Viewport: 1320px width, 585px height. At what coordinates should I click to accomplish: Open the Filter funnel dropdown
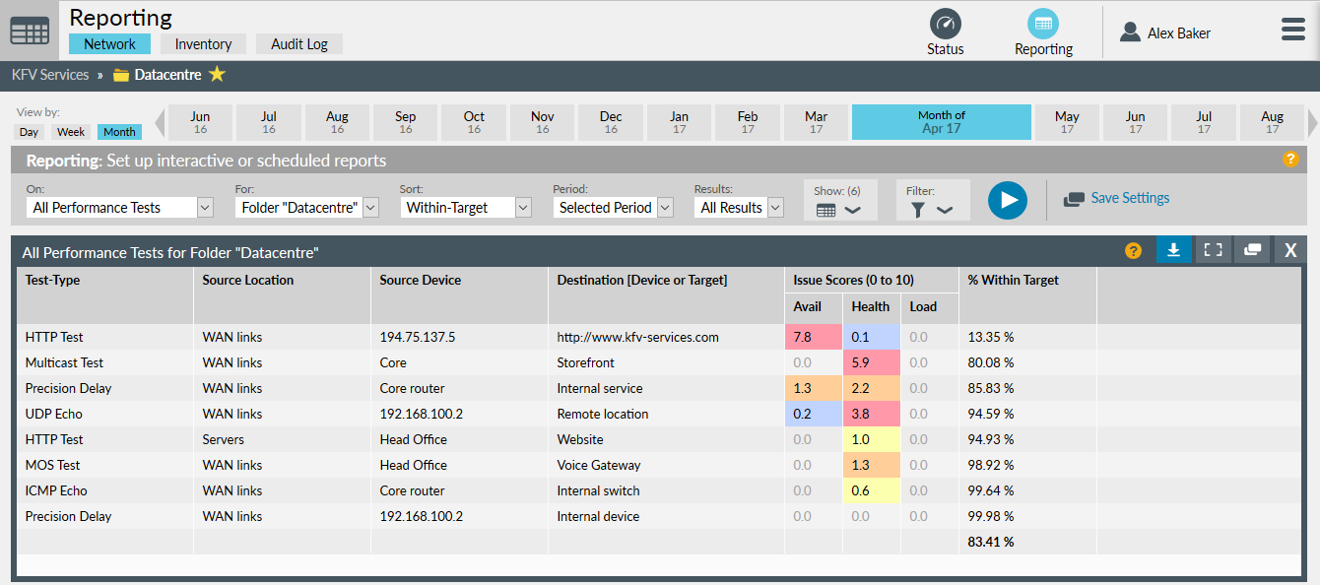932,200
